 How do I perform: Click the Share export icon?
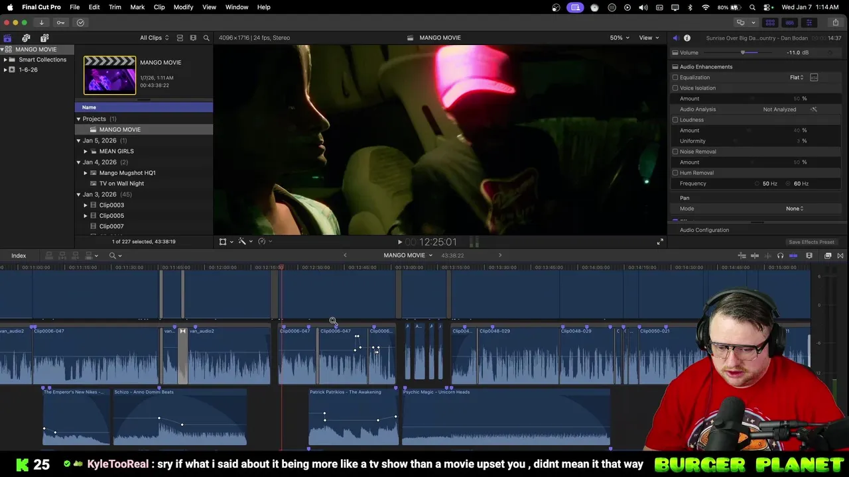(835, 23)
